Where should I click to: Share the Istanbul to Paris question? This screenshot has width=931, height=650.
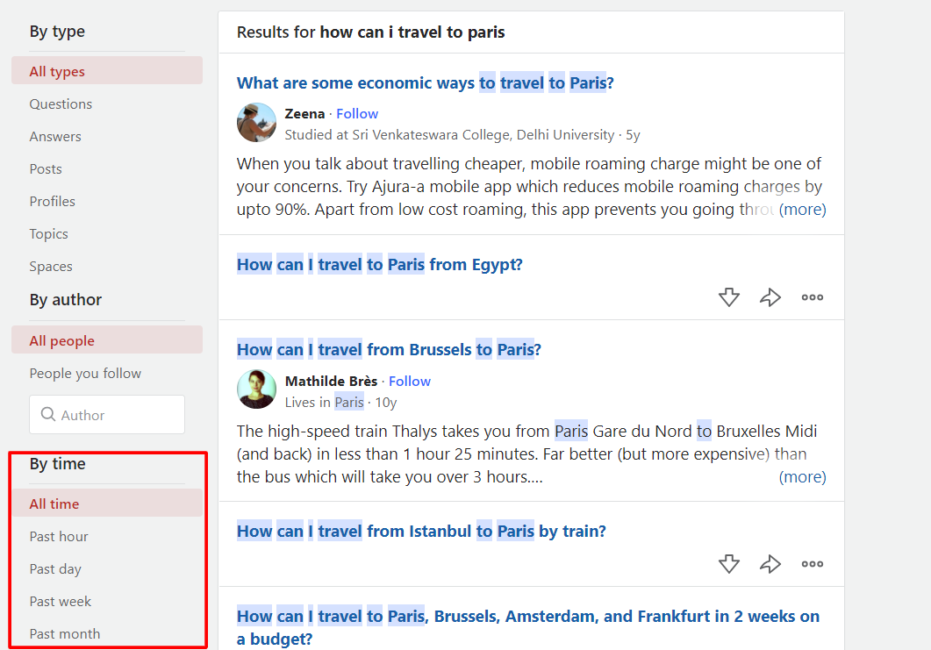pyautogui.click(x=770, y=564)
